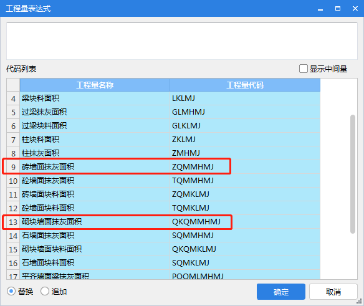Click the expression input text area
364x306 pixels.
tap(182, 41)
